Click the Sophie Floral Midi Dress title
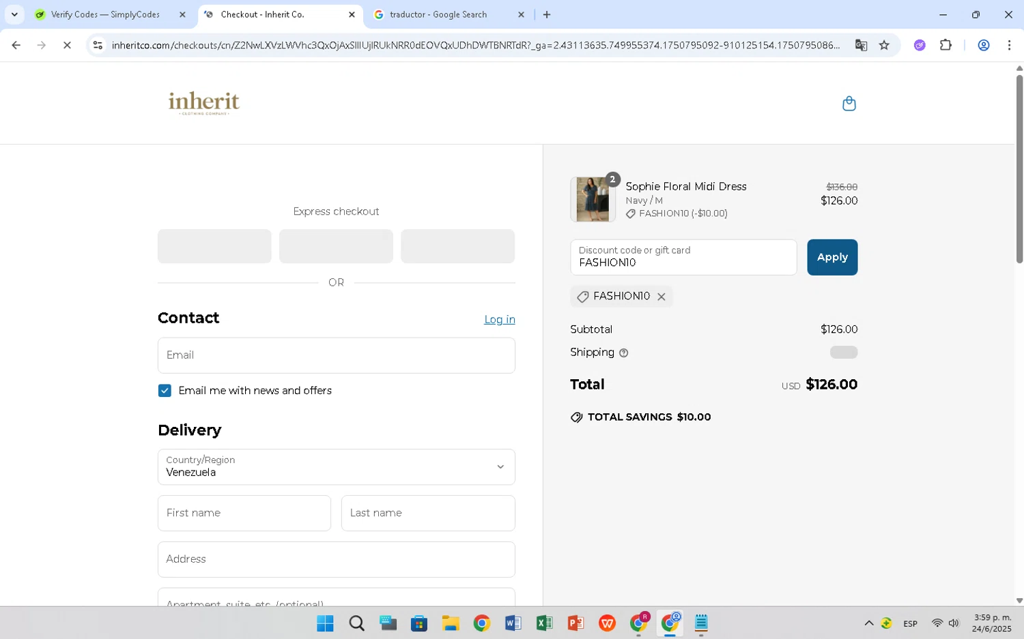This screenshot has width=1024, height=639. tap(686, 186)
